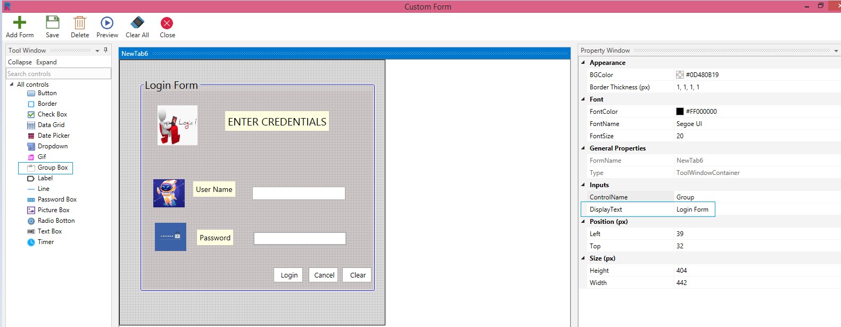Screen dimensions: 841x327
Task: Open the form Preview
Action: tap(107, 23)
